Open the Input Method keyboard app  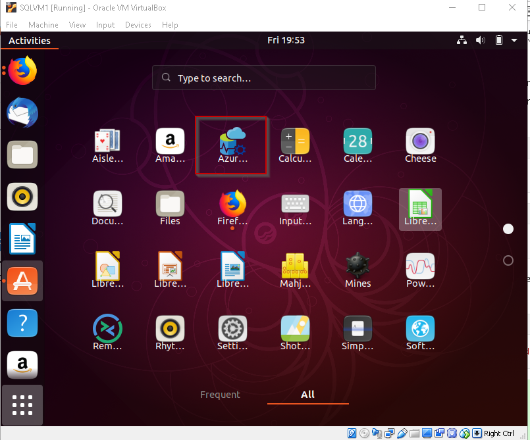click(x=295, y=208)
